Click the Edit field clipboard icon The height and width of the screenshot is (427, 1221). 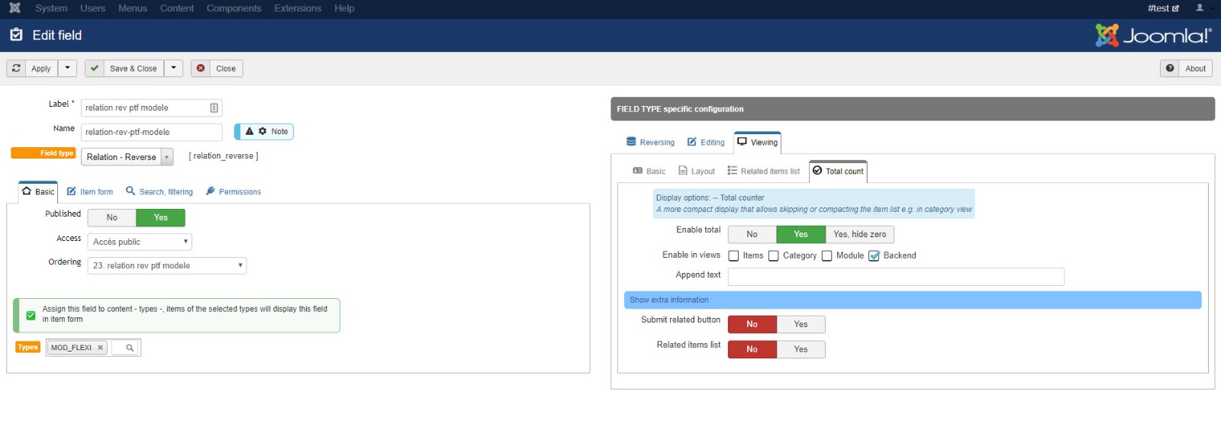16,34
